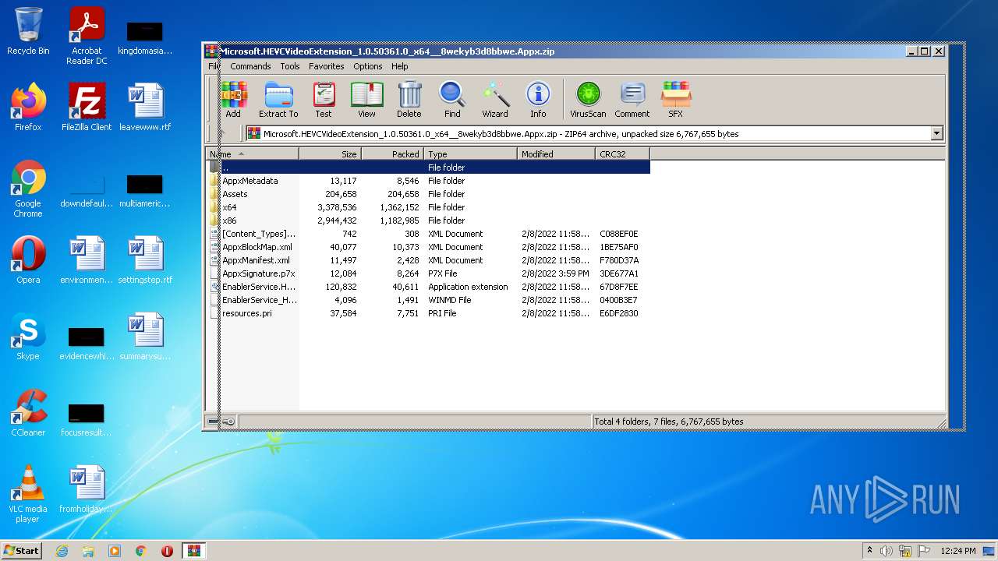Screen dimensions: 998x561
Task: Open Firefox desktop shortcut
Action: 28,108
